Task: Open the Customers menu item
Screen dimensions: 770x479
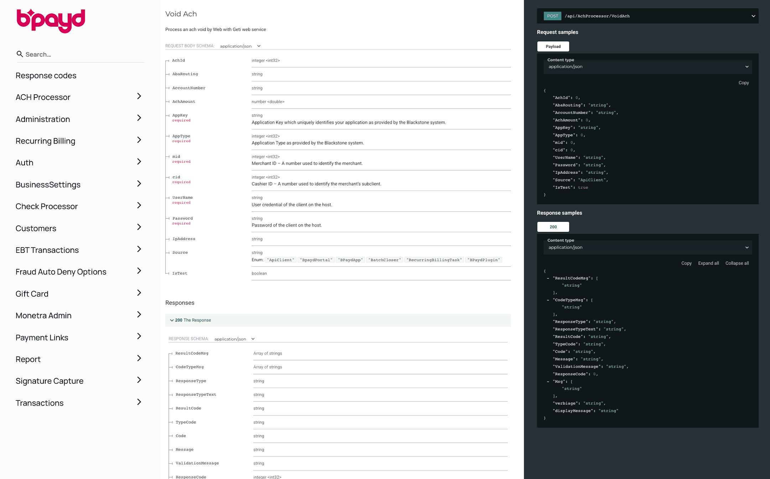Action: 36,228
